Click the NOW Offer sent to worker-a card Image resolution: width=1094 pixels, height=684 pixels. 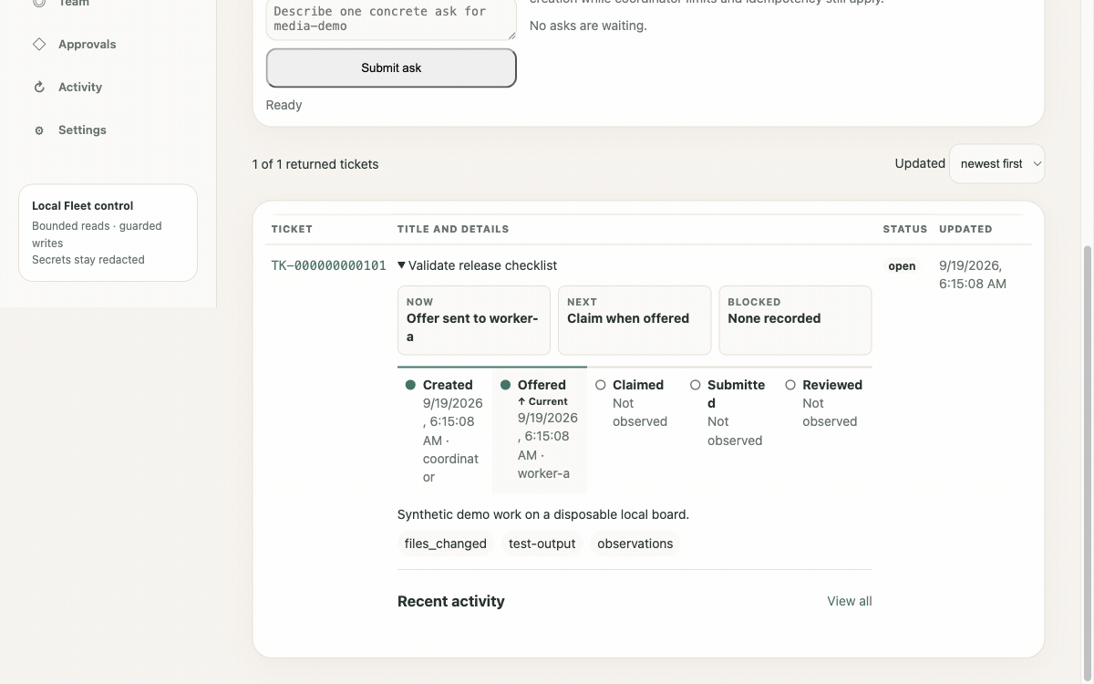(474, 320)
